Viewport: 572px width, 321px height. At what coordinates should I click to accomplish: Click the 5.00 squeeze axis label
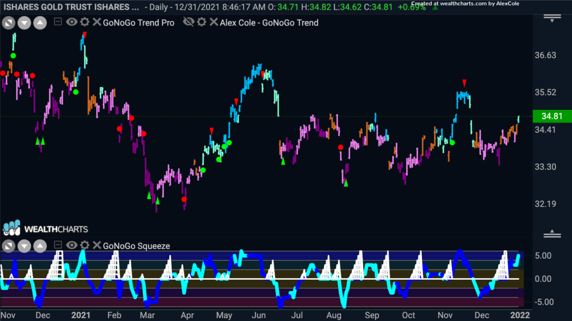543,256
